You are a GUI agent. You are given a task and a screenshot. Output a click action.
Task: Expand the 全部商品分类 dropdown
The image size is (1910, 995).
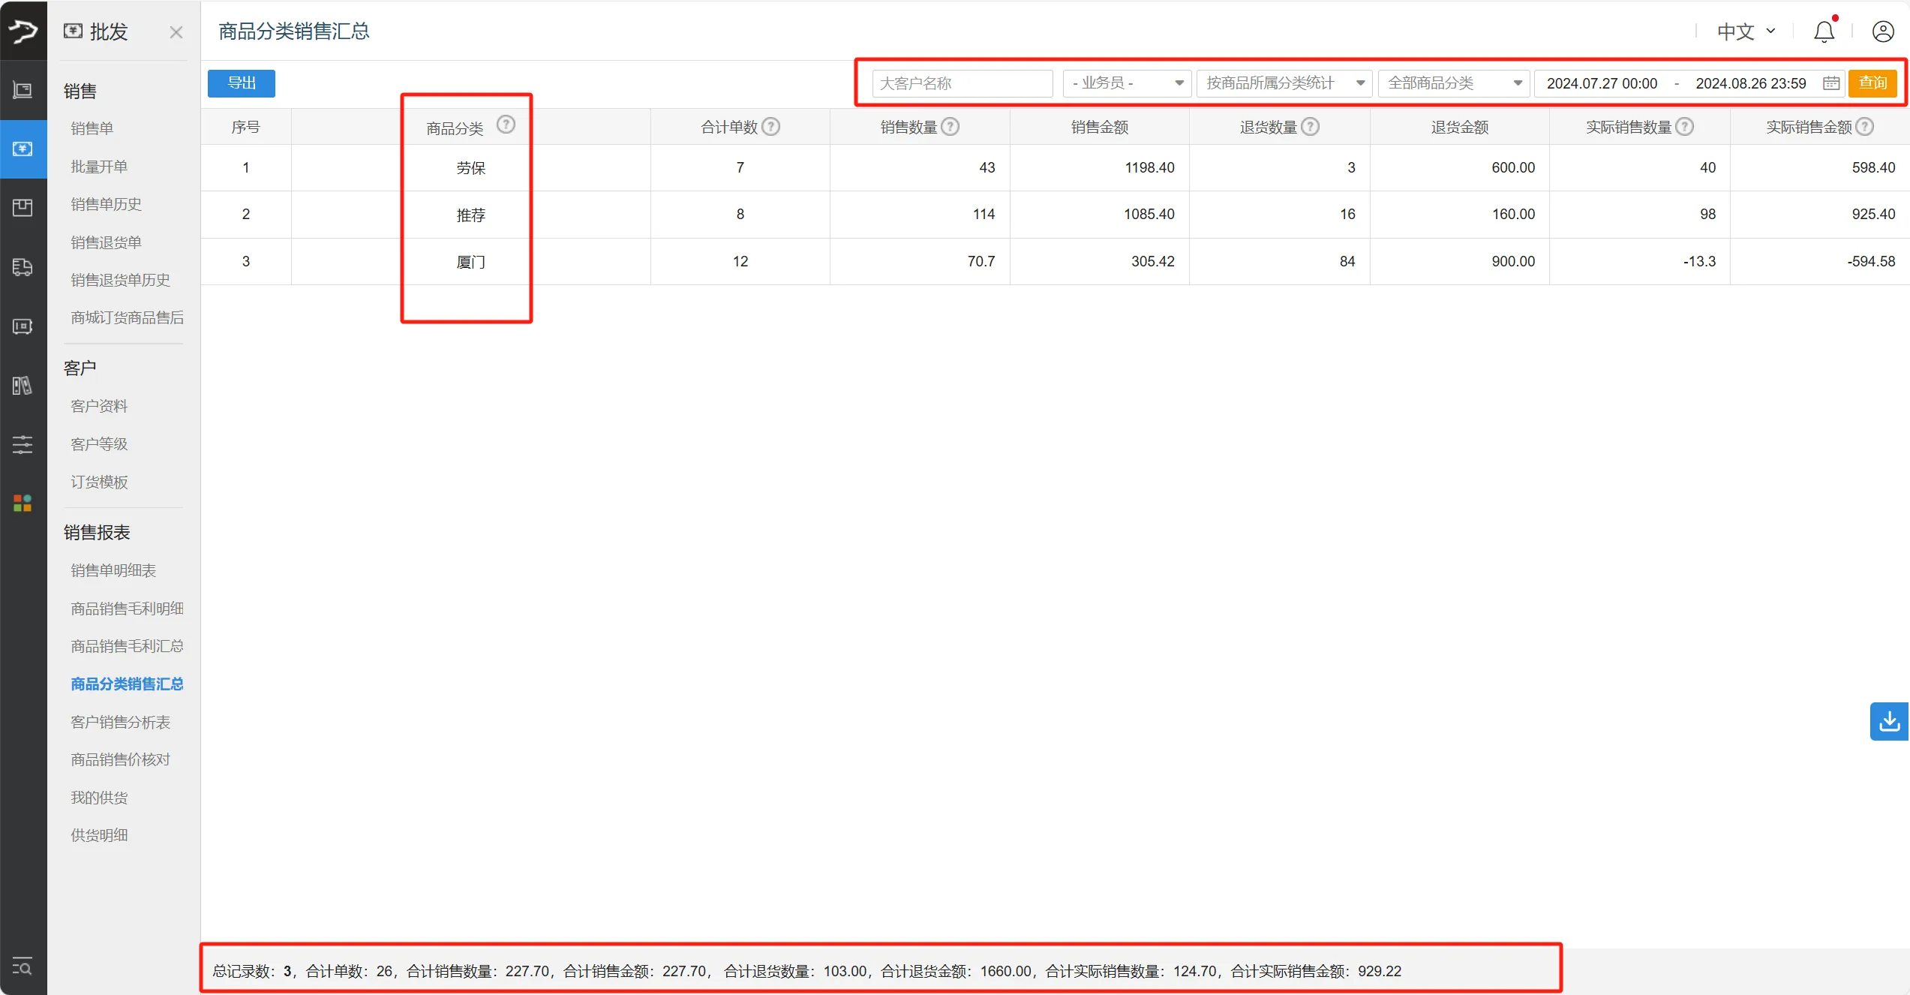pos(1453,83)
